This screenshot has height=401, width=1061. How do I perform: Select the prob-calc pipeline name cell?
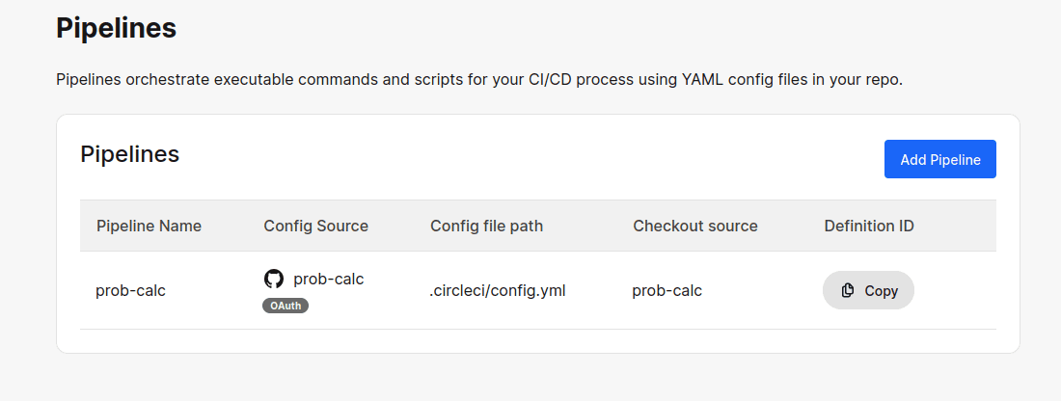pyautogui.click(x=130, y=290)
